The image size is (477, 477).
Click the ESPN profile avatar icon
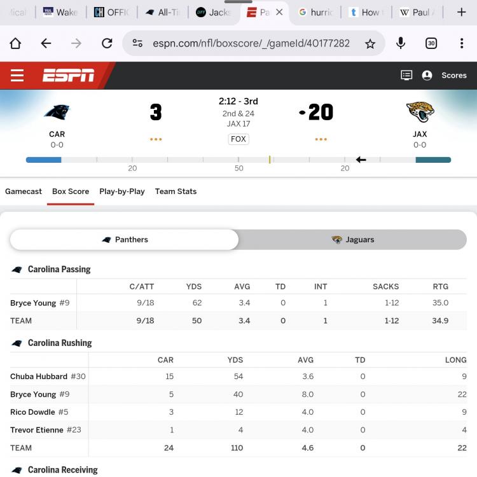point(427,75)
